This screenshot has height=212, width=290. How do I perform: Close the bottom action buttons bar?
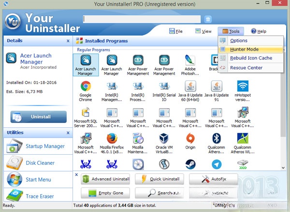point(76,174)
